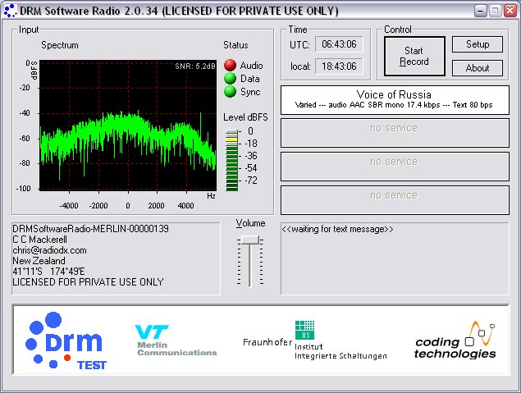Click the local time field

pyautogui.click(x=339, y=66)
